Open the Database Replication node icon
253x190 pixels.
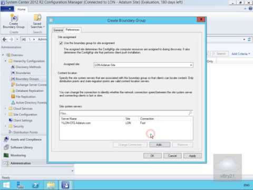(13, 91)
